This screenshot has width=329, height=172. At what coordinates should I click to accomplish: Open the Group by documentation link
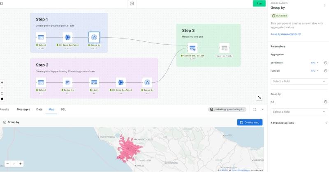tap(285, 34)
